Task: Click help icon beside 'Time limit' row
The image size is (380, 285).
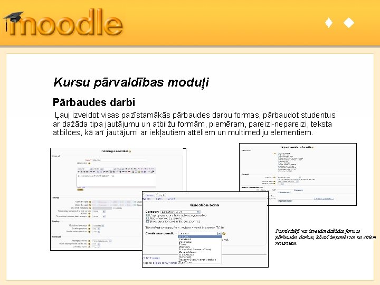Action: click(x=90, y=208)
